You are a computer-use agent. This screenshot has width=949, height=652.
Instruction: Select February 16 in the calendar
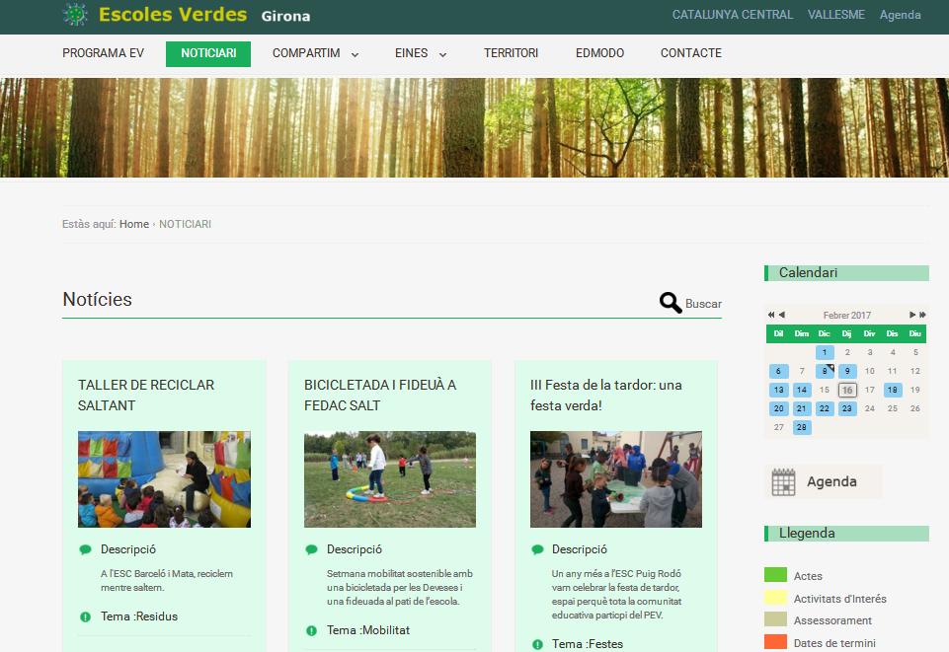point(847,390)
